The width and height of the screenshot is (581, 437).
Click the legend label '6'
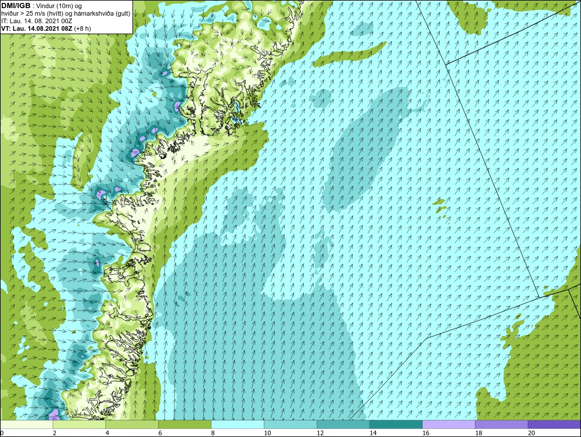160,433
